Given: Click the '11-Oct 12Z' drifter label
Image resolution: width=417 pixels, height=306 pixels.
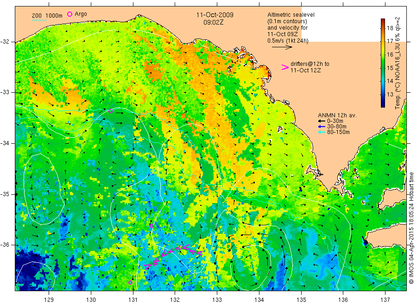Looking at the screenshot, I should coord(306,70).
